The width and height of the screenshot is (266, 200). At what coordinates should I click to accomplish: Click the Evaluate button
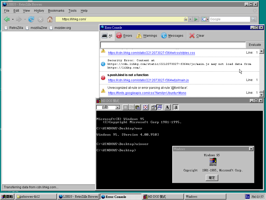click(255, 45)
